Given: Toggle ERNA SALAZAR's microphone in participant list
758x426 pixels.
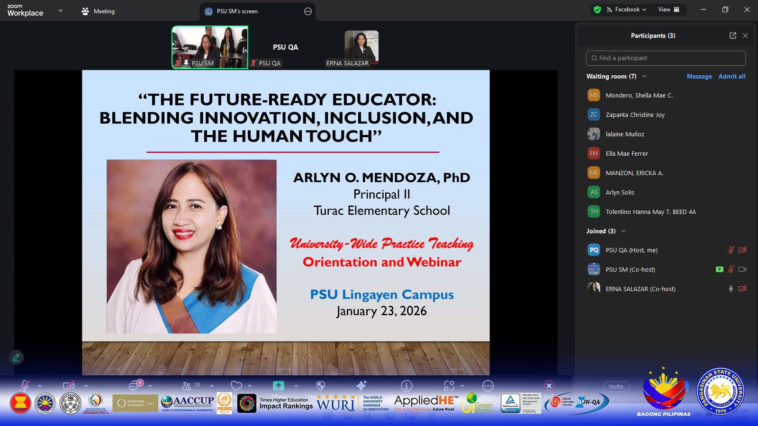Looking at the screenshot, I should (x=731, y=289).
